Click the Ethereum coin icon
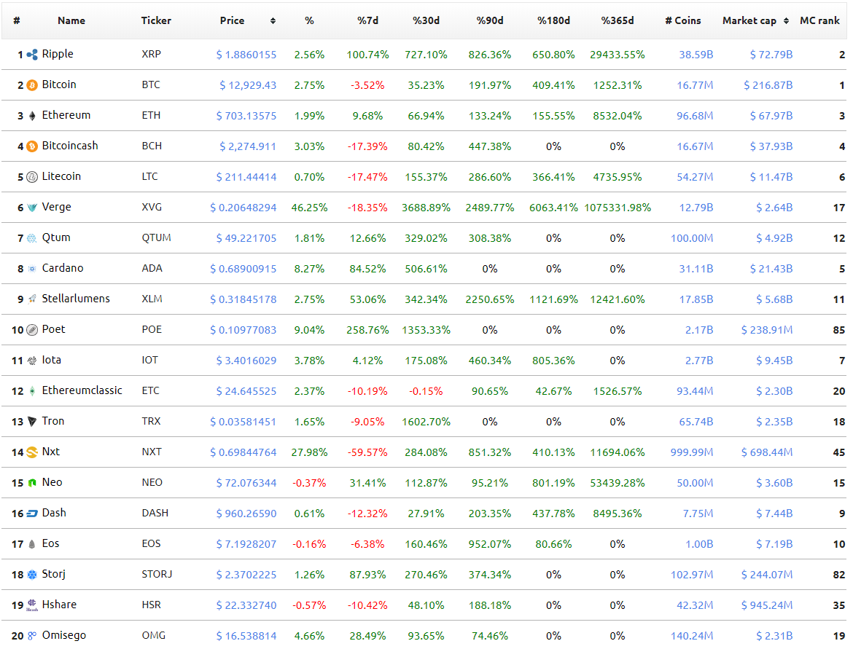Screen dimensions: 853x649 30,115
